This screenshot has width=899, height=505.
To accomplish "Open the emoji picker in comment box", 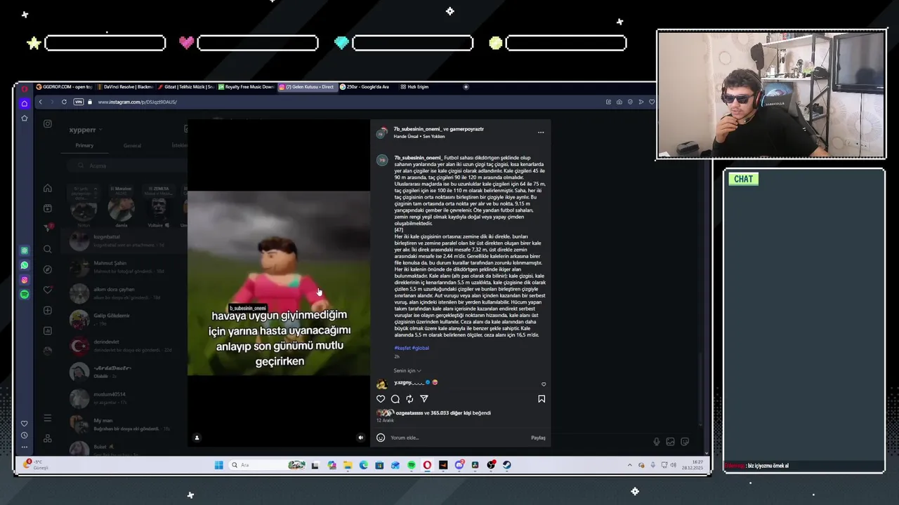I will [x=381, y=438].
